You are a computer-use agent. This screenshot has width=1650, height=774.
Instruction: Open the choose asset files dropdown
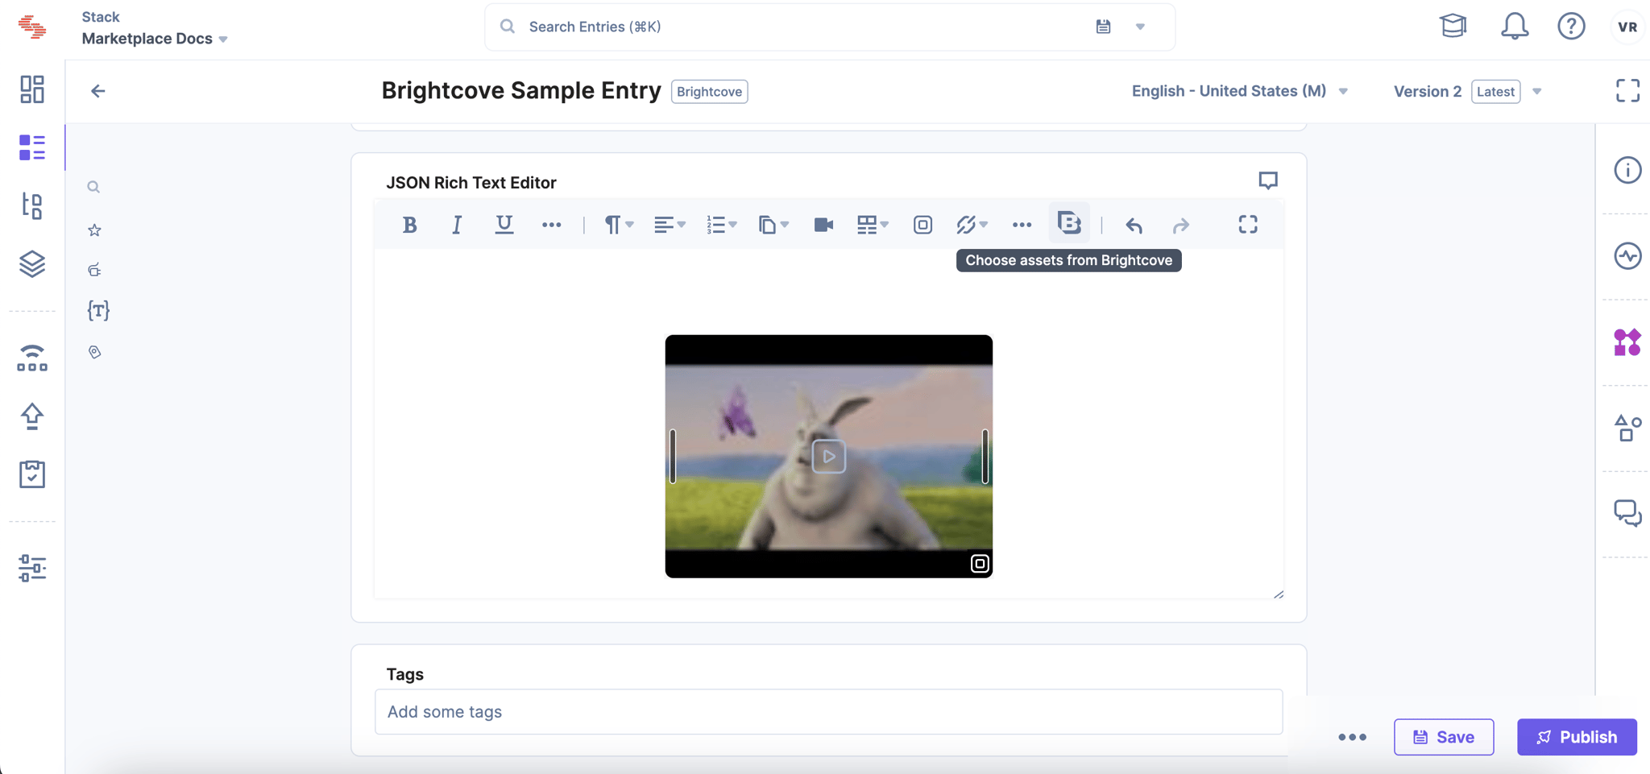point(773,225)
